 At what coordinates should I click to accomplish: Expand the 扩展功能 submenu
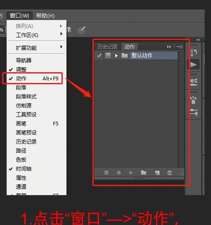[x=37, y=48]
